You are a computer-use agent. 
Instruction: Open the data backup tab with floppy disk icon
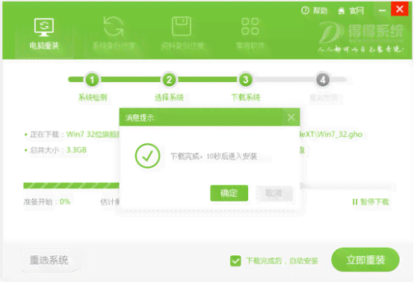pyautogui.click(x=182, y=34)
